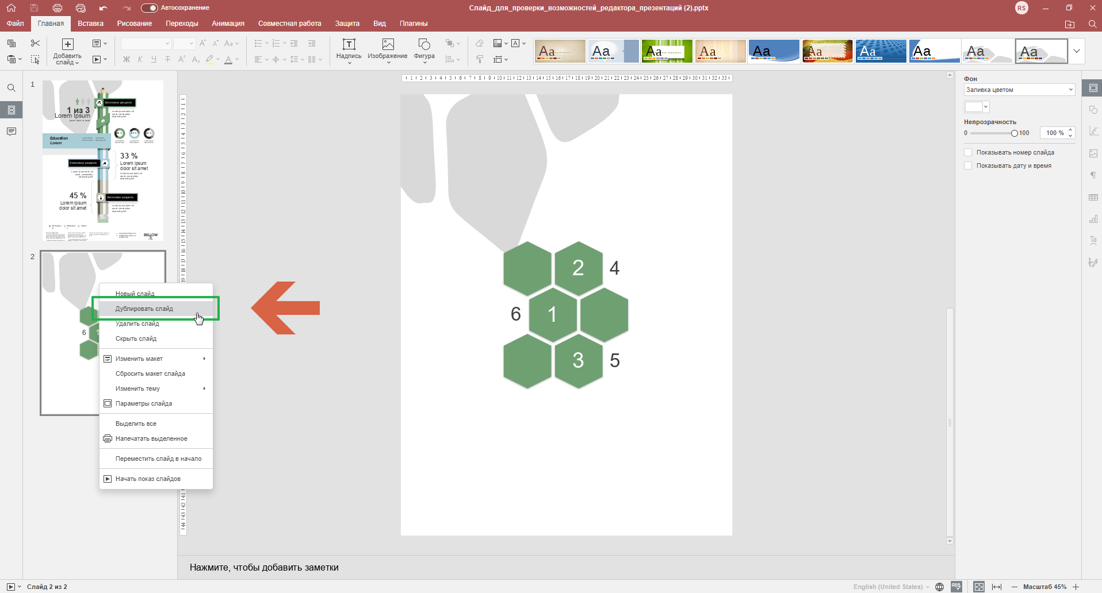
Task: Switch to the Анимация tab
Action: (x=228, y=24)
